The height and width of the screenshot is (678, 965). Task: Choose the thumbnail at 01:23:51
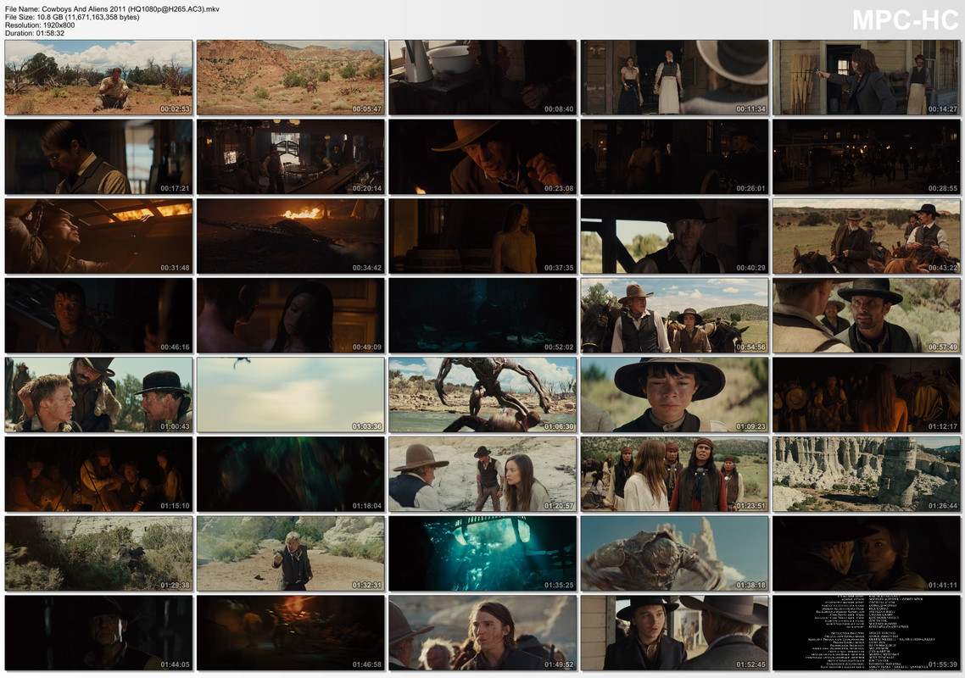coord(674,475)
